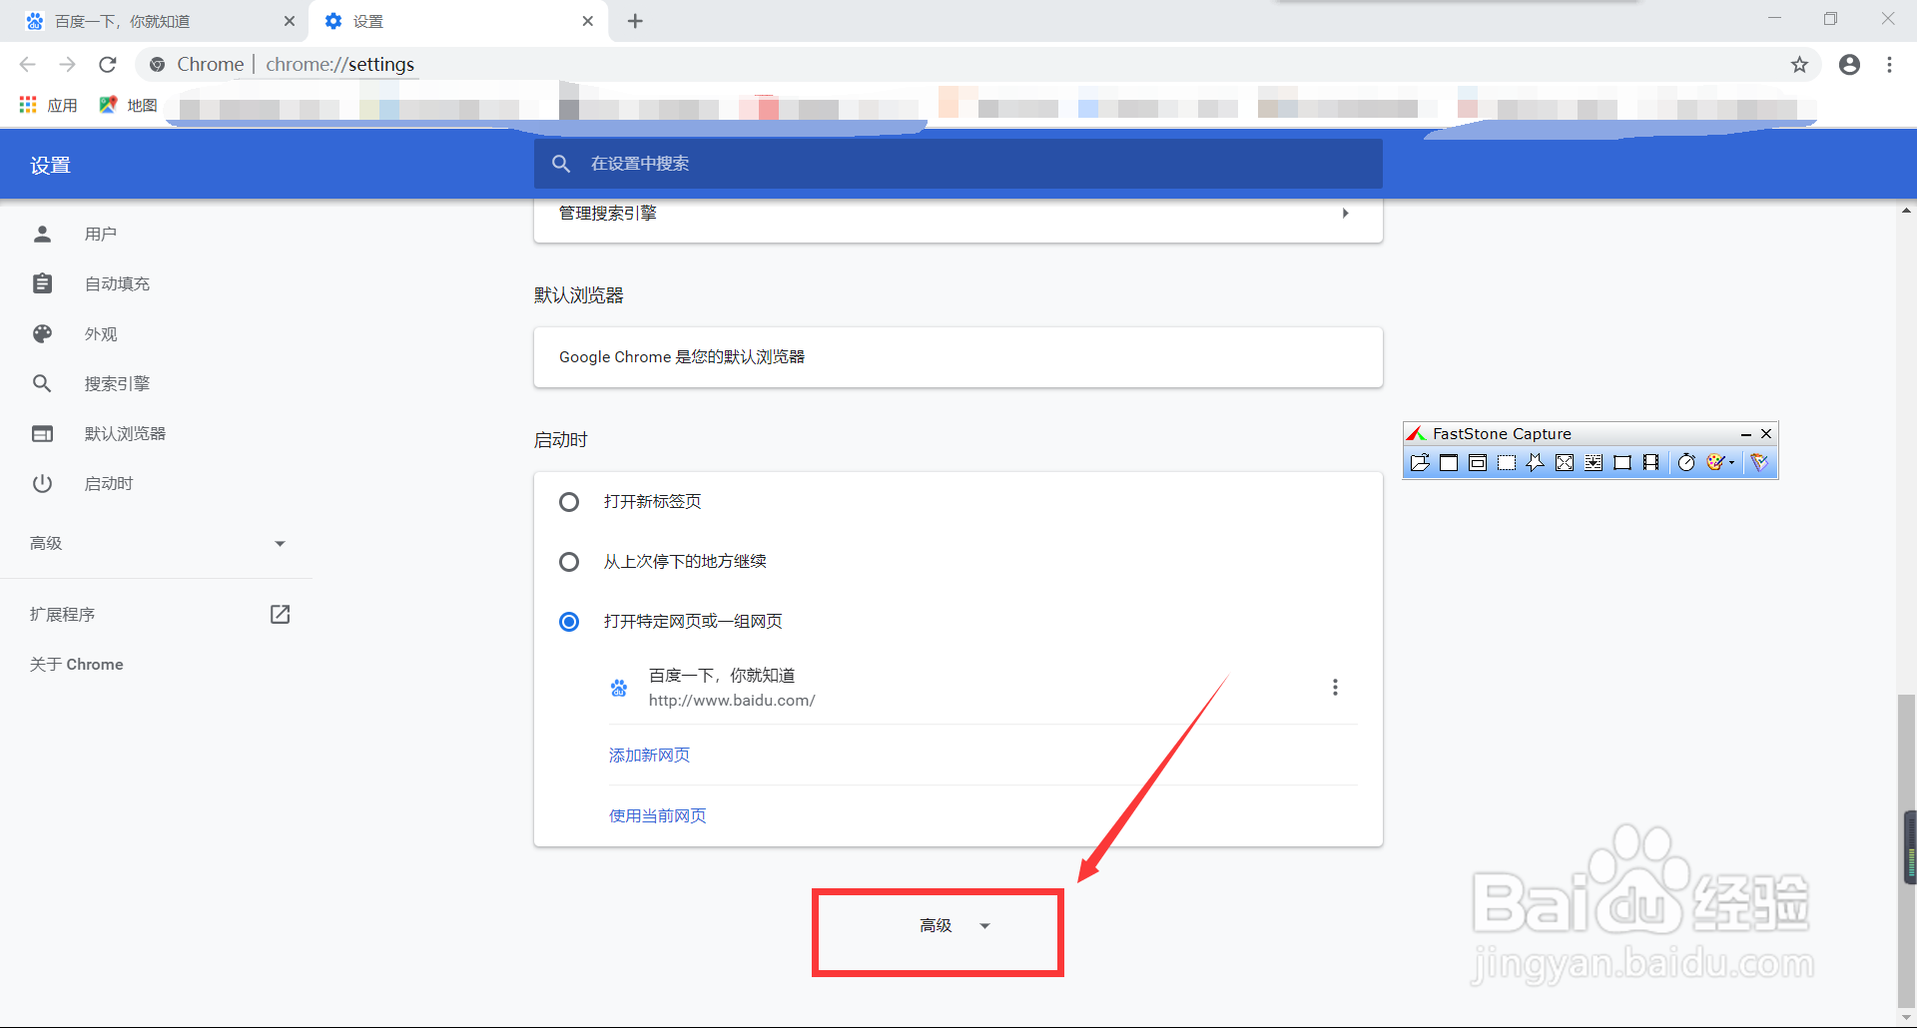Open Apps bookmark shortcut

(x=48, y=105)
